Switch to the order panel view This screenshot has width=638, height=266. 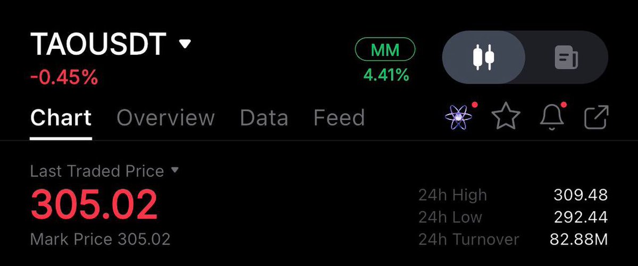[566, 57]
